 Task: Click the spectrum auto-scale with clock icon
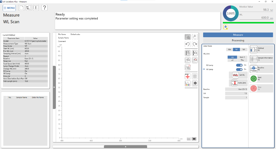(x=188, y=67)
